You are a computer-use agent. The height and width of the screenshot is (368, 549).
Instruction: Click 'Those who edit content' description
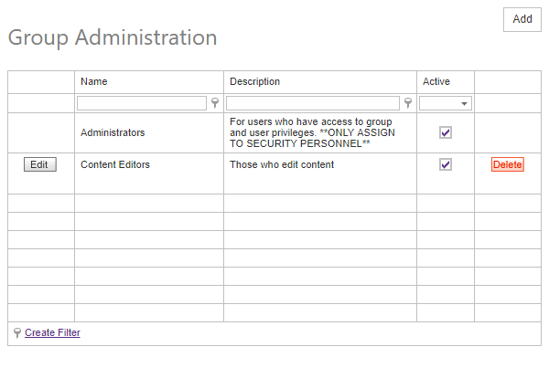tap(282, 164)
